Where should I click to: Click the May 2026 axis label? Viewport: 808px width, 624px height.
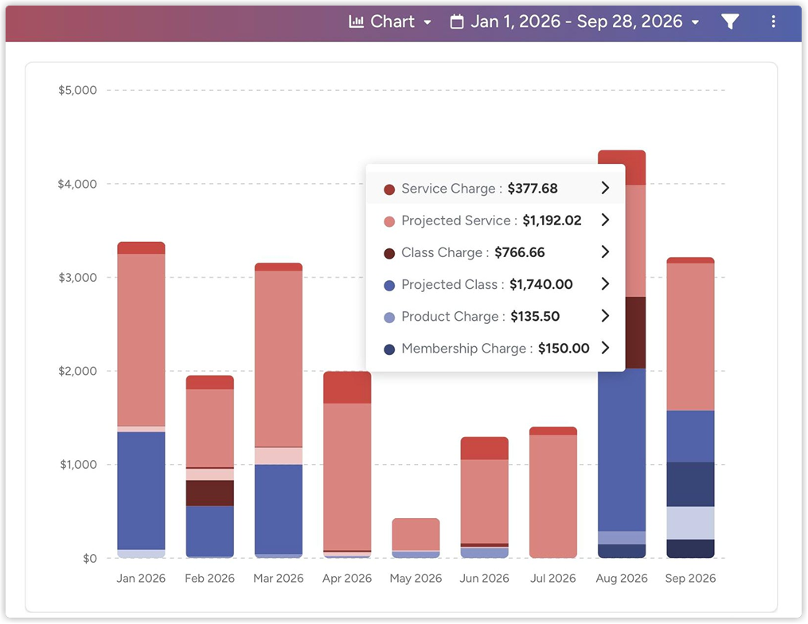click(x=416, y=578)
